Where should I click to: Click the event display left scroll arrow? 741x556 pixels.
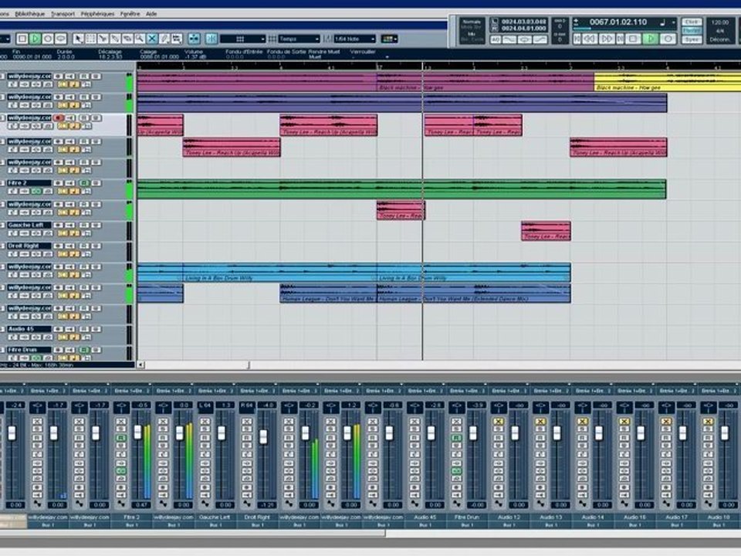click(140, 364)
